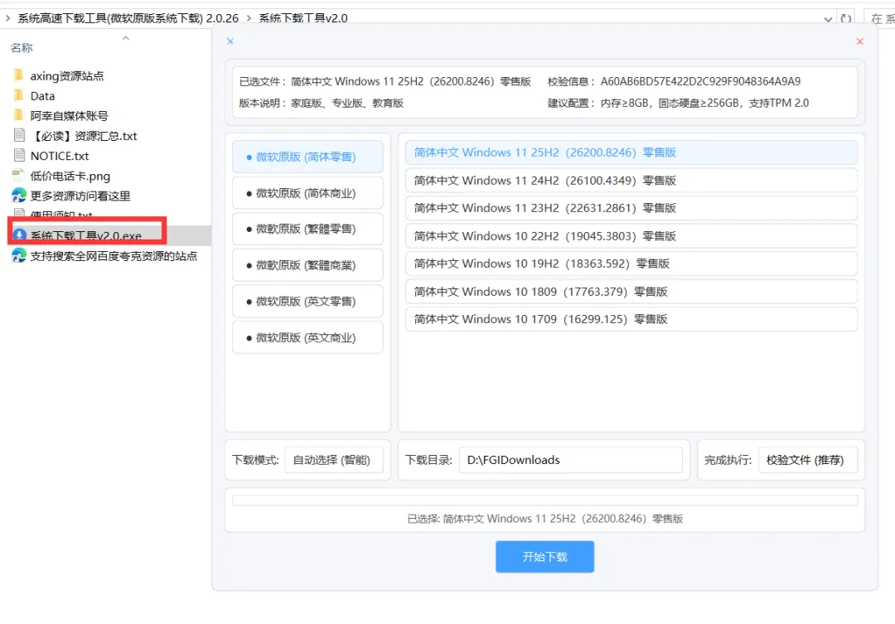Click the 已选文件 Windows 11 25H2 text
Screen dimensions: 895x624
pyautogui.click(x=411, y=82)
